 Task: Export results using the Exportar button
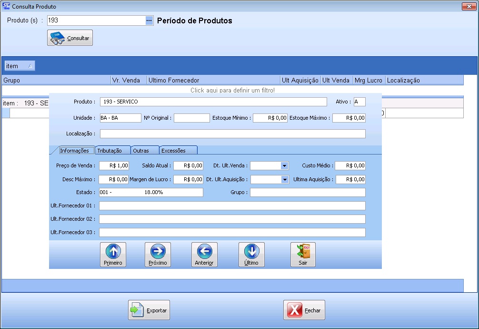click(149, 310)
